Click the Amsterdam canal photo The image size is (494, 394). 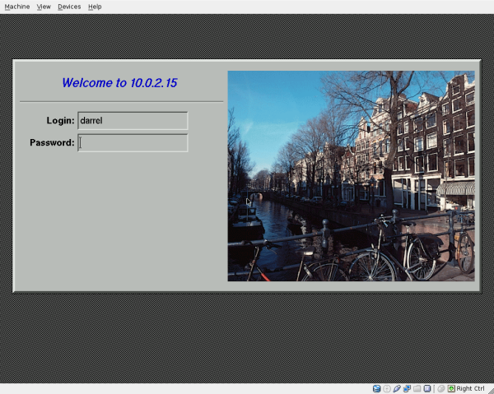tap(351, 176)
